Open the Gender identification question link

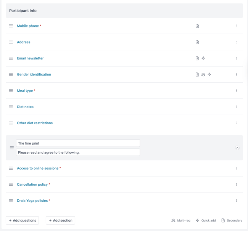pyautogui.click(x=34, y=74)
